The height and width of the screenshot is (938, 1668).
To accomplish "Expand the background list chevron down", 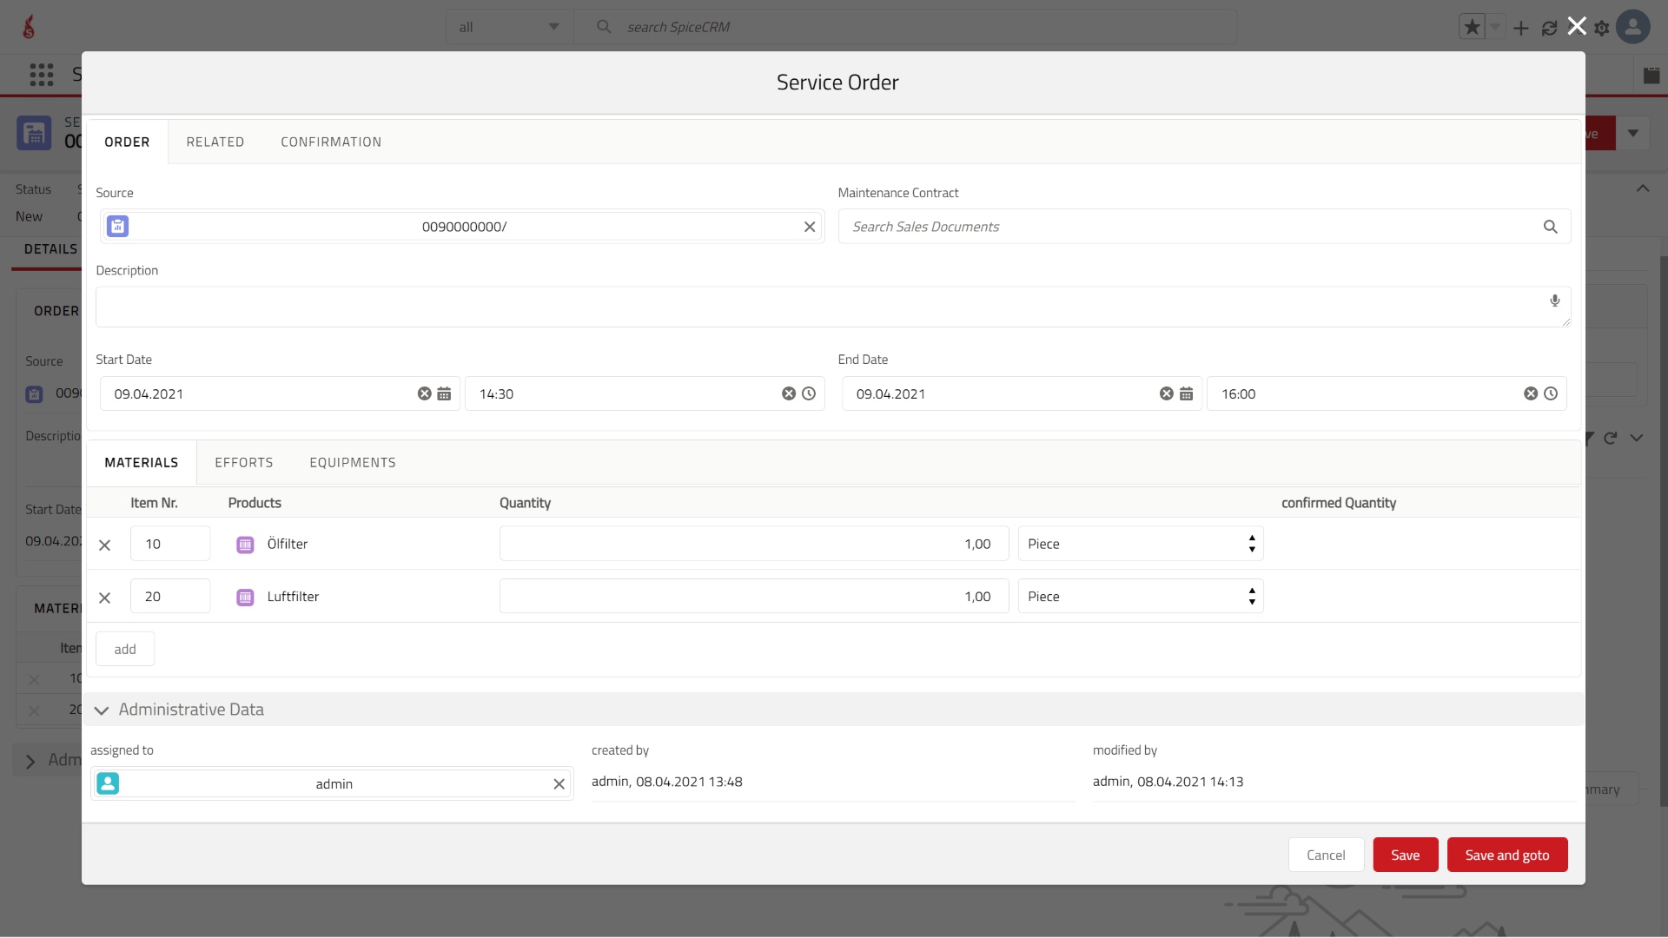I will coord(1637,439).
